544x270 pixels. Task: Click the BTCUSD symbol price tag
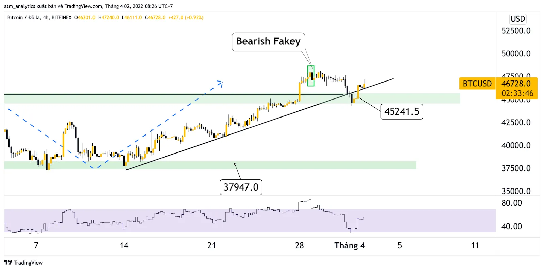477,84
